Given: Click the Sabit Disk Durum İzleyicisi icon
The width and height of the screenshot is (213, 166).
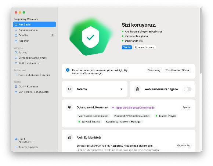Looking at the screenshot, I should [16, 75].
